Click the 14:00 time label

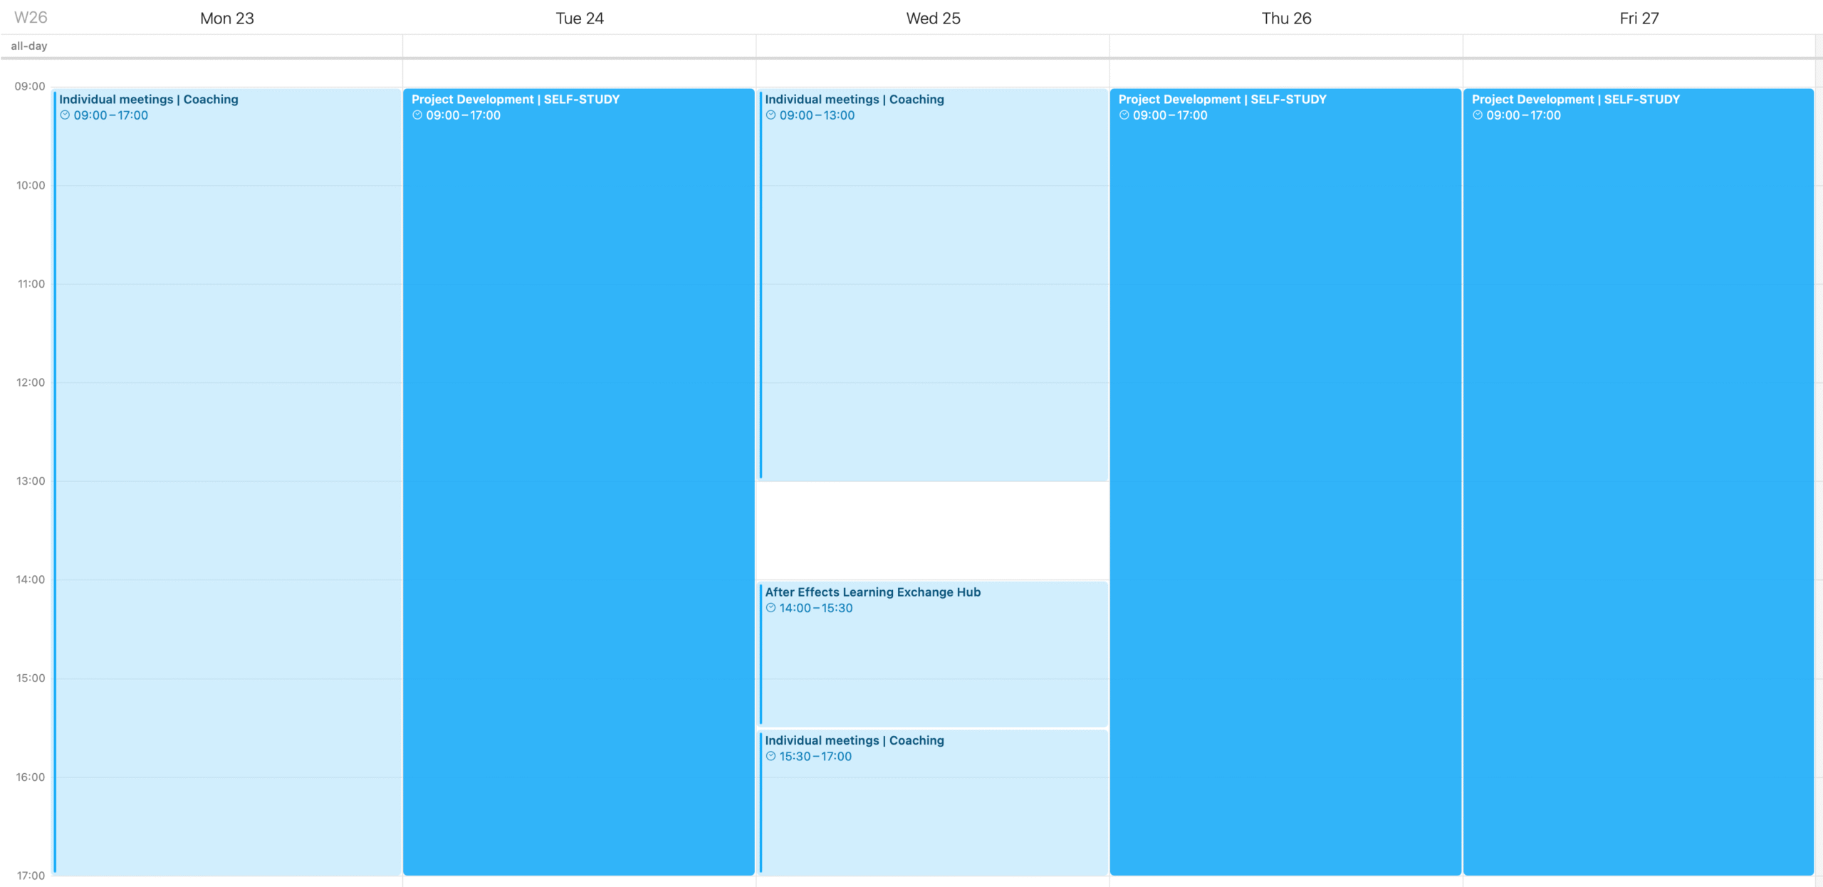pyautogui.click(x=31, y=580)
